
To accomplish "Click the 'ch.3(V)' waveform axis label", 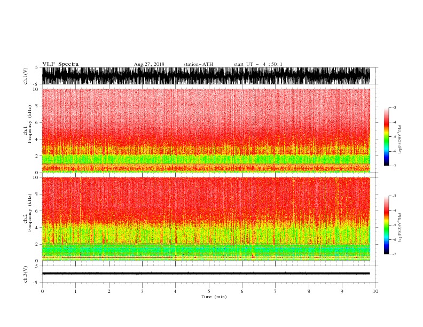I will coord(26,274).
